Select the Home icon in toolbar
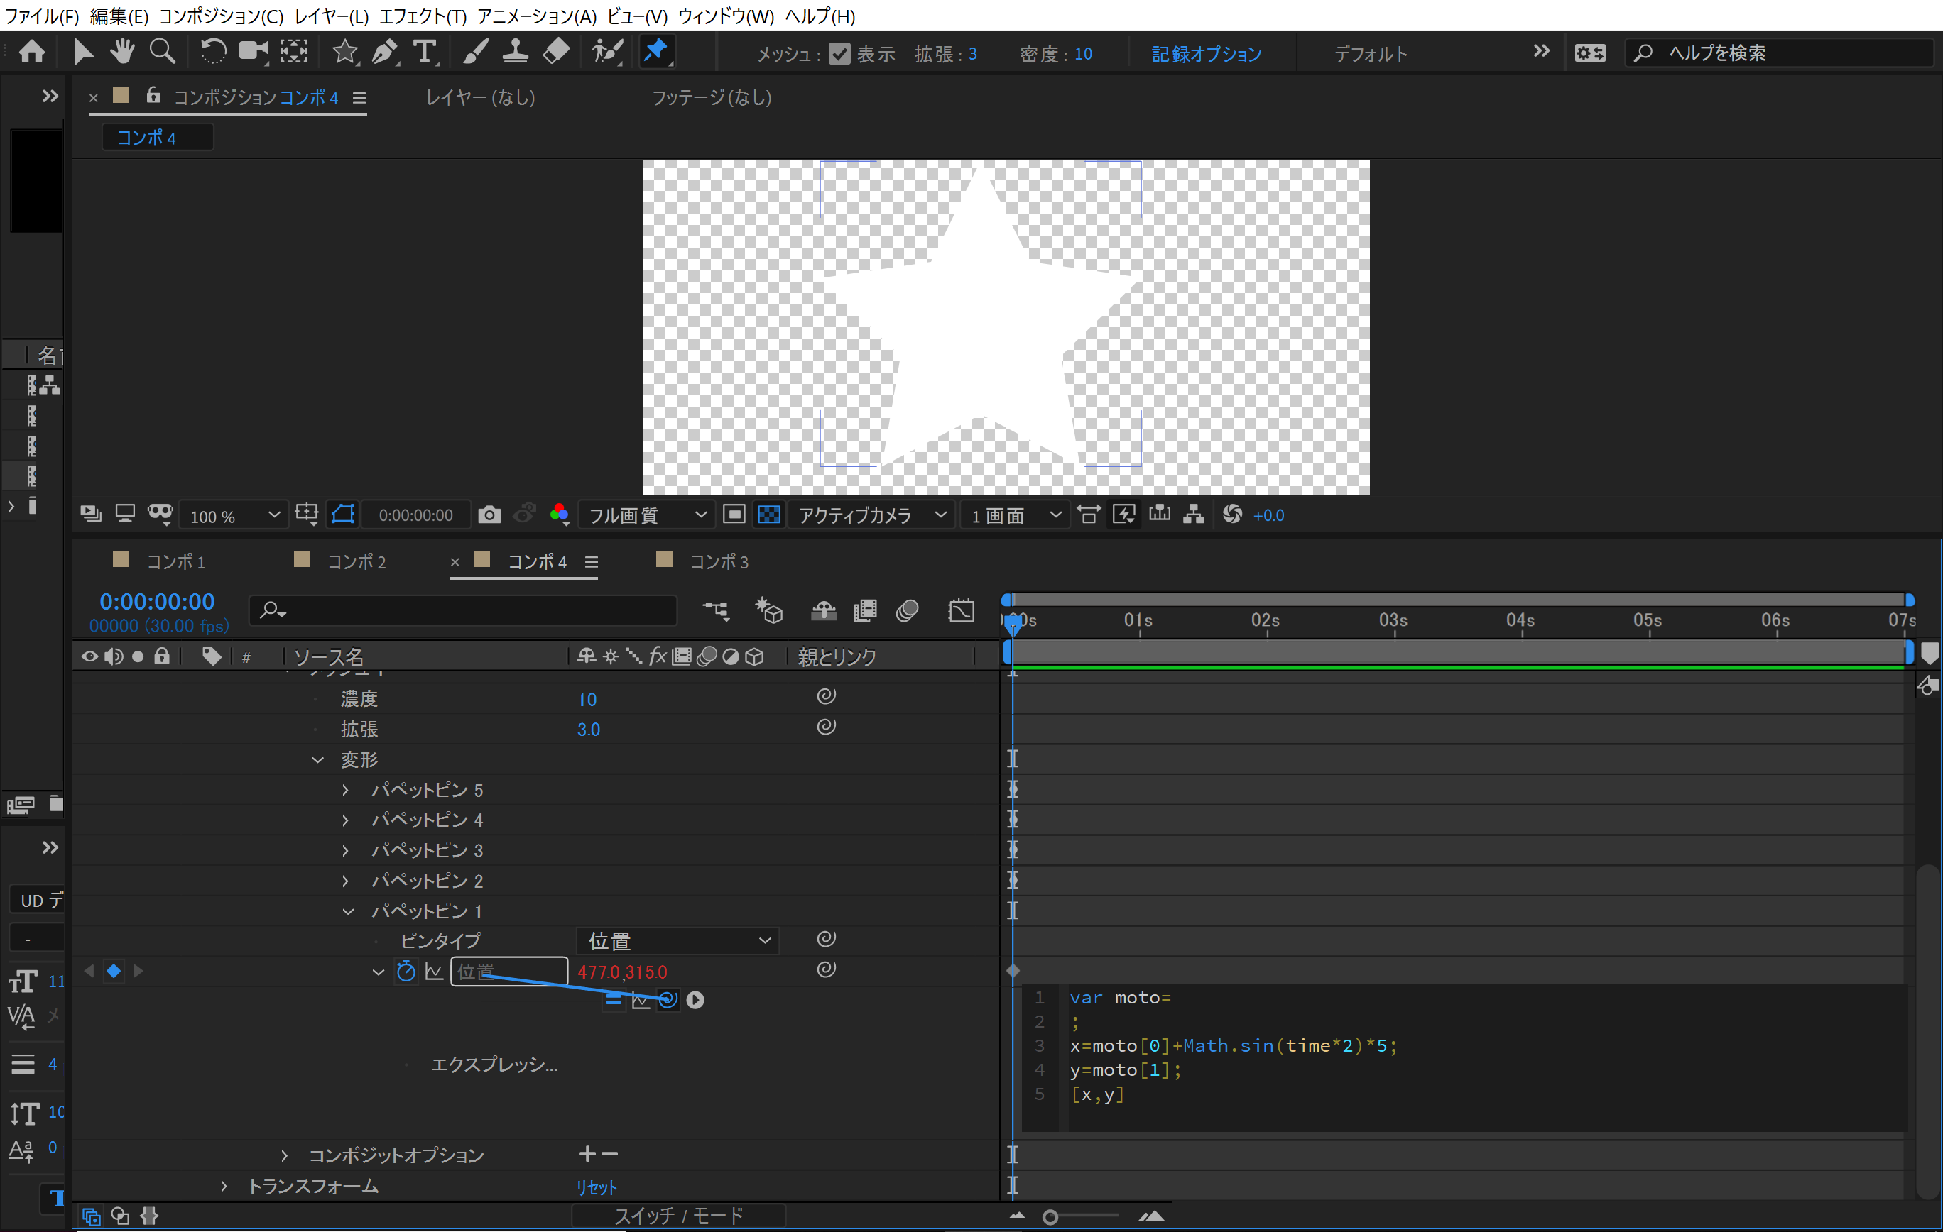This screenshot has width=1943, height=1232. click(32, 53)
